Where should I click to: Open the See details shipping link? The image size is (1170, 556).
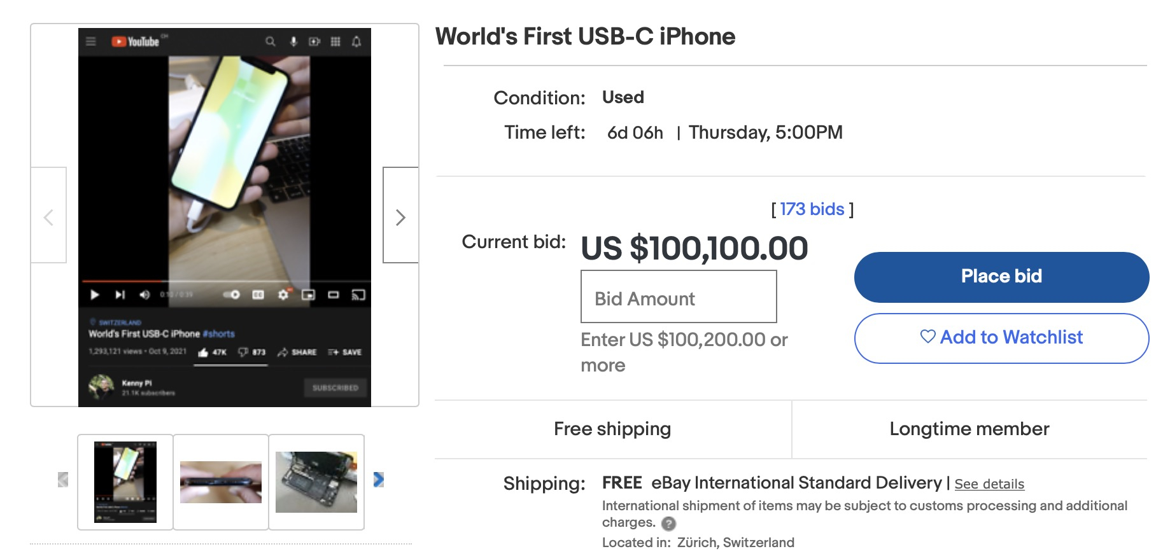point(989,484)
